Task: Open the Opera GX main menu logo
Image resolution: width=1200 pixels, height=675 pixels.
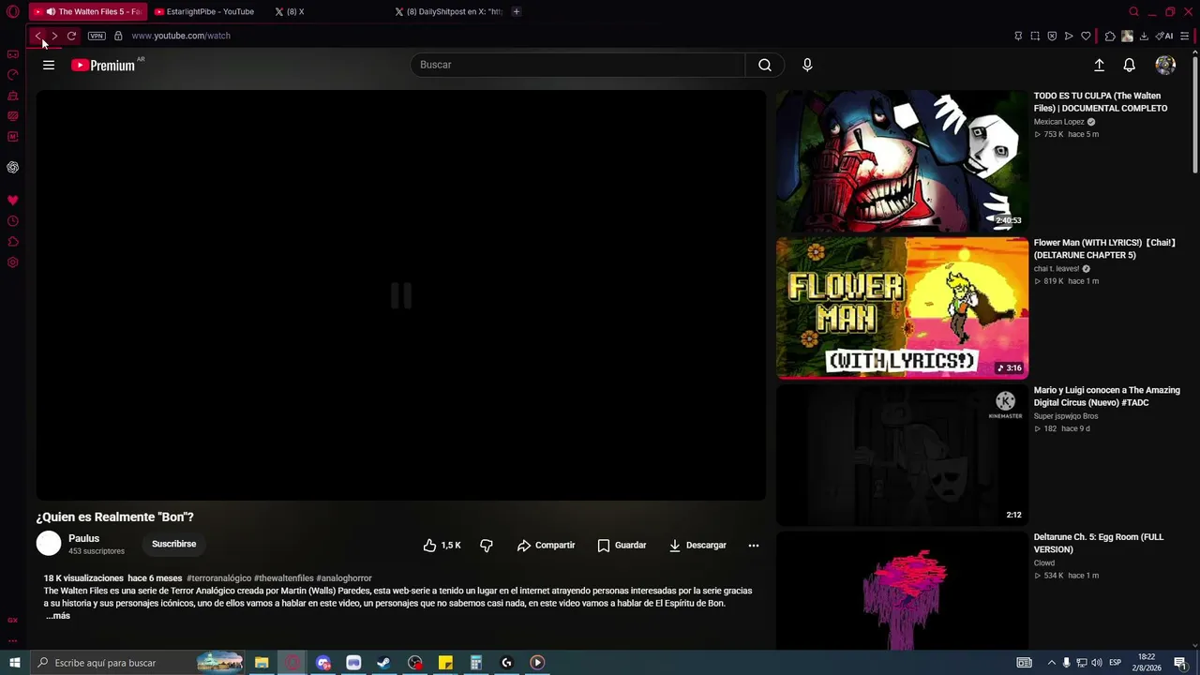Action: (x=13, y=11)
